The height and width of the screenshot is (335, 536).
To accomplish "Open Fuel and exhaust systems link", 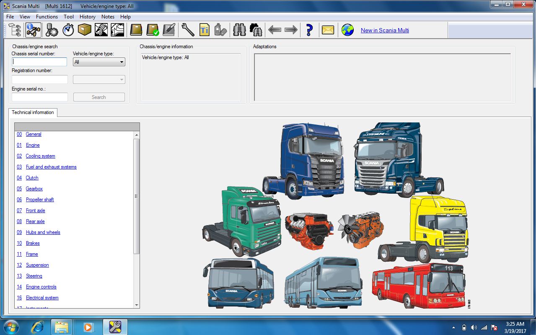I will [x=51, y=167].
